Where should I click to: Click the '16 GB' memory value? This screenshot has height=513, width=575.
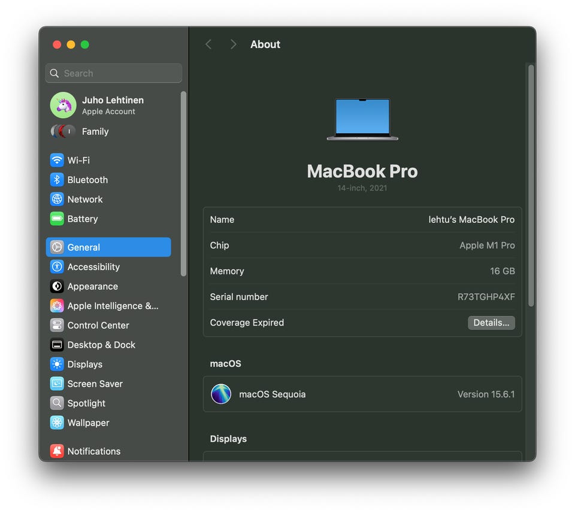[503, 271]
